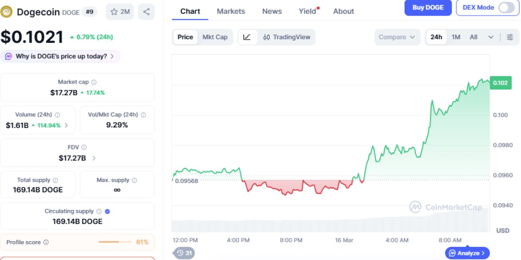521x260 pixels.
Task: Expand Volume (24h) details chevron
Action: pyautogui.click(x=66, y=125)
